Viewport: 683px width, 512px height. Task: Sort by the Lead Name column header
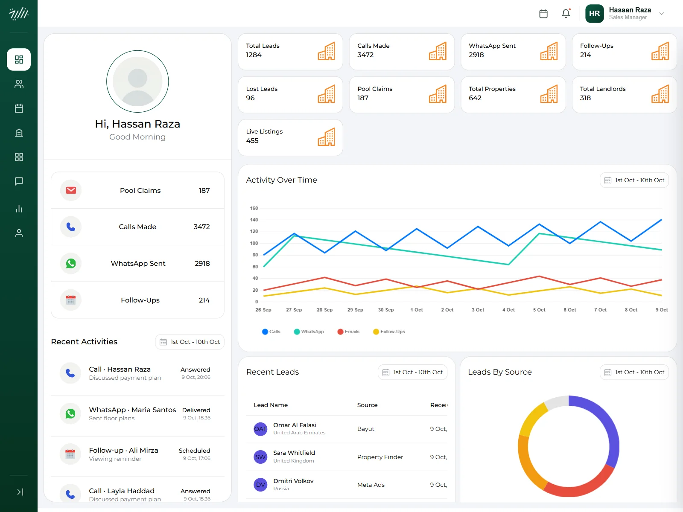(271, 405)
